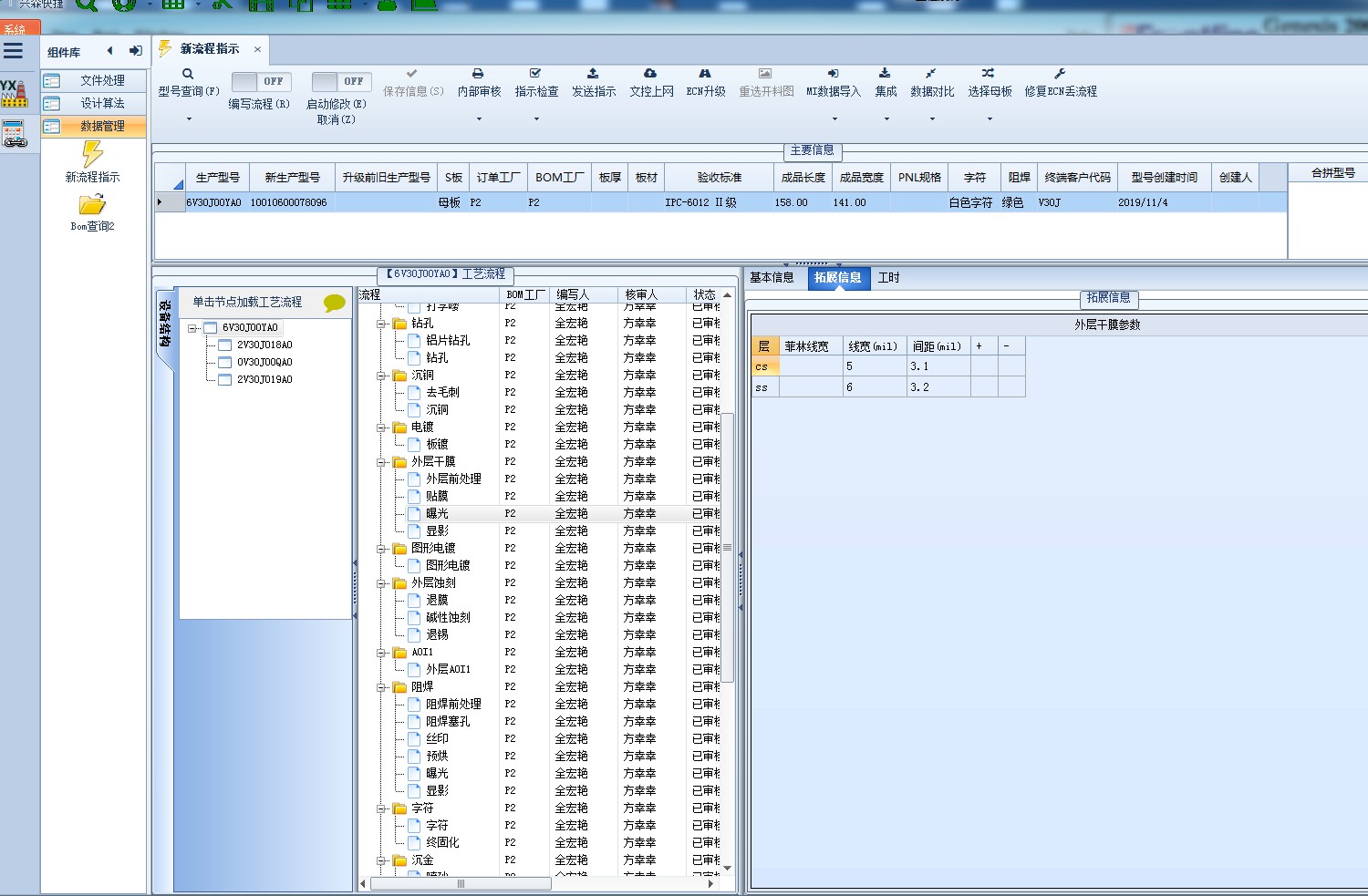Viewport: 1368px width, 896px height.
Task: Click the hamburger menu icon
Action: [x=13, y=51]
